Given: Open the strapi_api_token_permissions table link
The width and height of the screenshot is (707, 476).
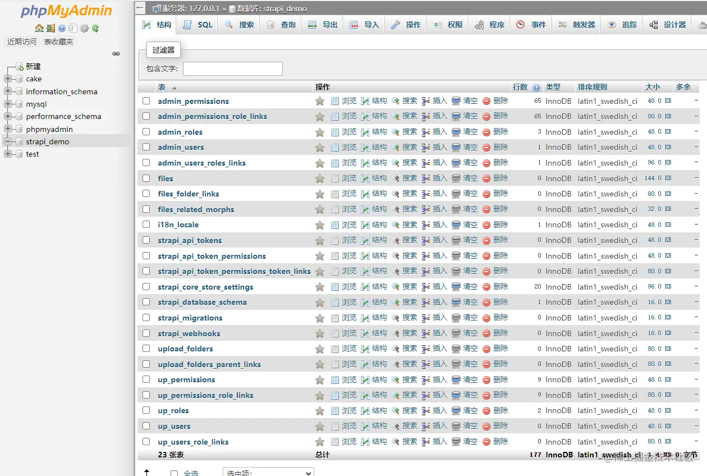Looking at the screenshot, I should (212, 256).
